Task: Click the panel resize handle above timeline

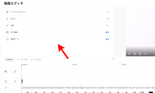Action: [113, 59]
